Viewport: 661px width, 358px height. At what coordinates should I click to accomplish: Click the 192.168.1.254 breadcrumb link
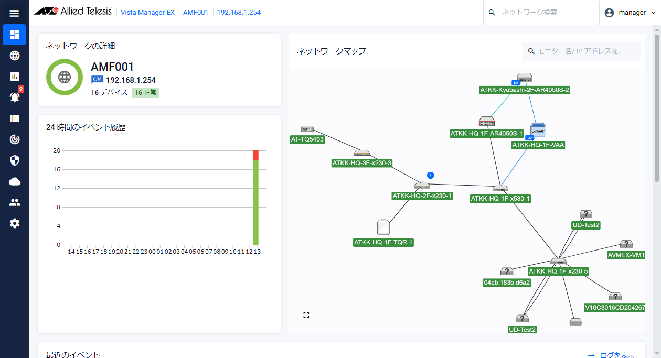tap(239, 12)
